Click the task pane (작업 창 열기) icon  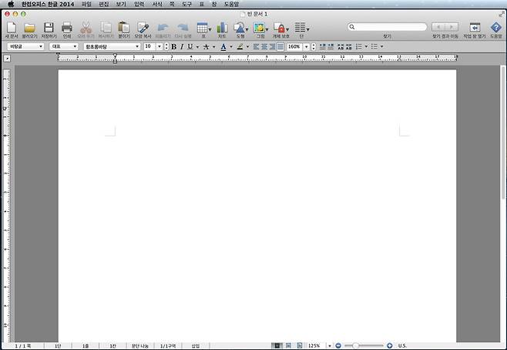[x=475, y=28]
